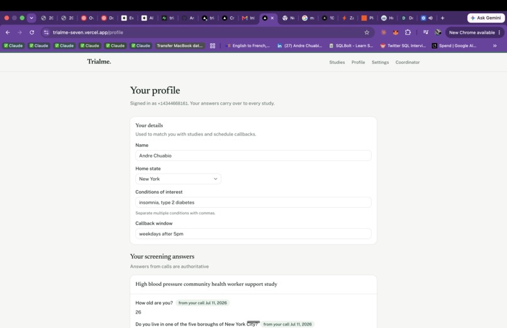Switch to the Gmail Inbox tab
This screenshot has width=507, height=328.
[248, 18]
